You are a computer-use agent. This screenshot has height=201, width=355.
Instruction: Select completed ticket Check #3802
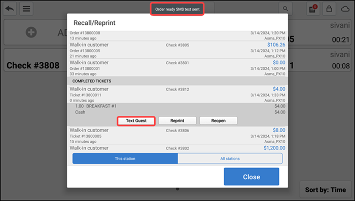click(x=177, y=148)
